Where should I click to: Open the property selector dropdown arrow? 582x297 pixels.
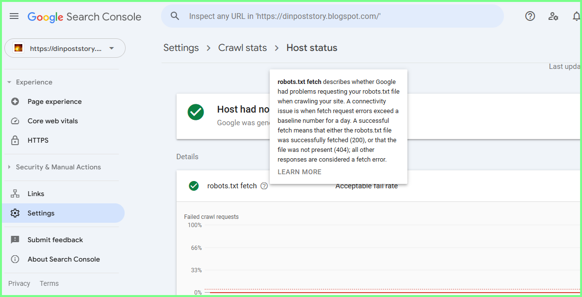tap(112, 48)
